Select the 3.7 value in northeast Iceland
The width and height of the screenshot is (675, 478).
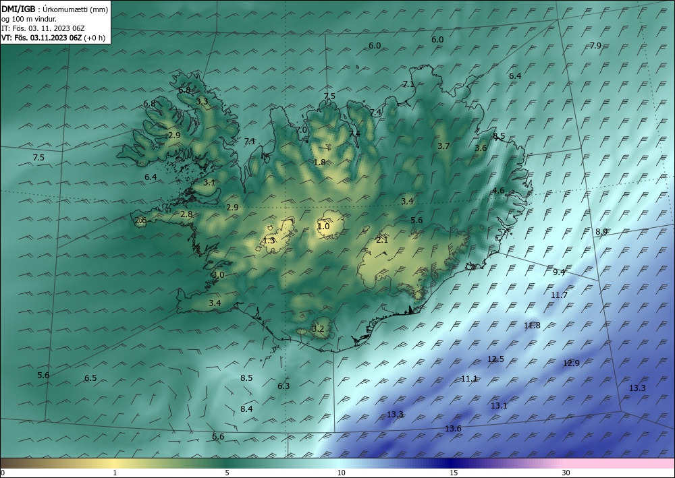coord(443,146)
